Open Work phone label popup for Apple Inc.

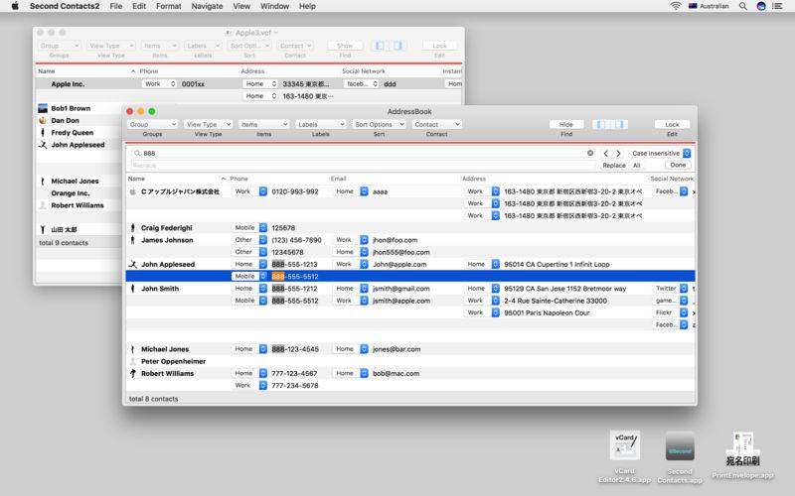[x=159, y=84]
